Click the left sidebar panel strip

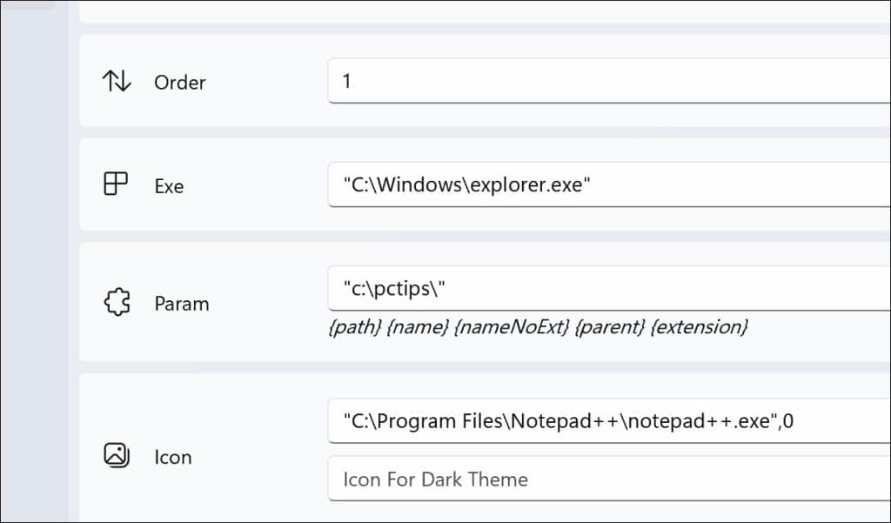click(33, 261)
